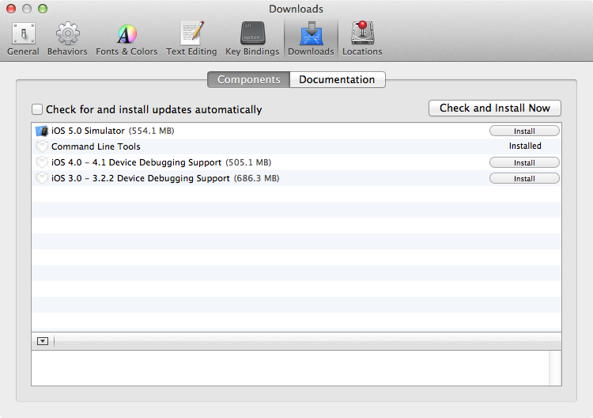Click Check and Install Now button
This screenshot has height=418, width=593.
pos(495,108)
